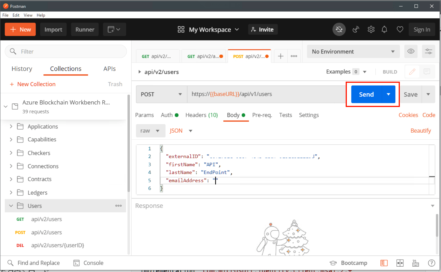Viewport: 441px width, 272px height.
Task: Click the workspace grid icon
Action: pyautogui.click(x=181, y=29)
